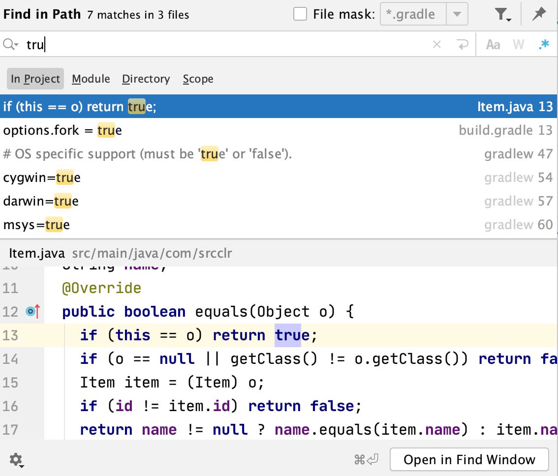Toggle match case (Aa)

coord(493,44)
